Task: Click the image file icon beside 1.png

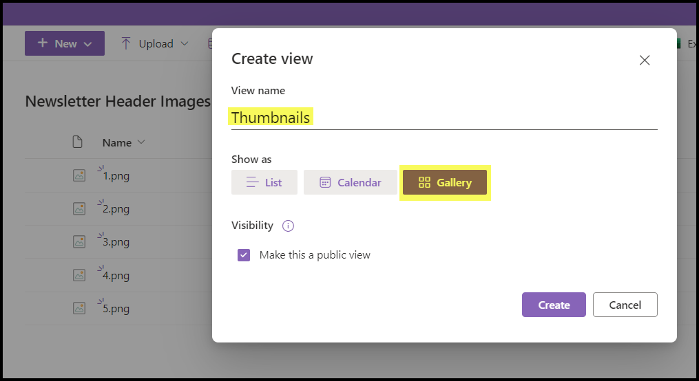Action: [x=79, y=175]
